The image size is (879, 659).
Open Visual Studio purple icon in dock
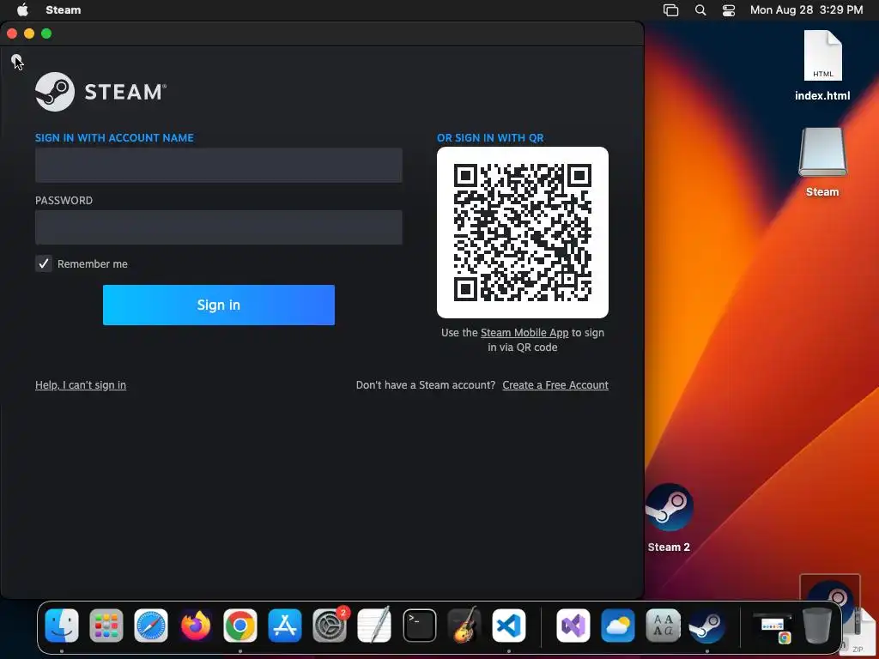573,625
